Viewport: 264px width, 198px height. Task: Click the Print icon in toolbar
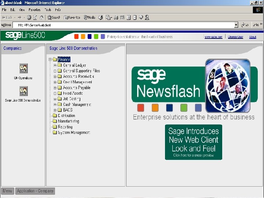(116, 17)
